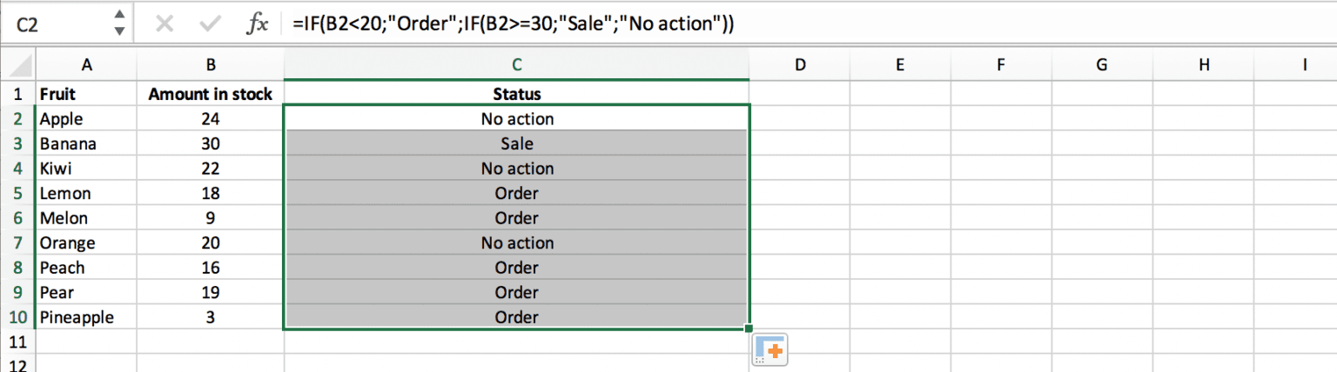Image resolution: width=1337 pixels, height=372 pixels.
Task: Select column F header
Action: click(1000, 64)
